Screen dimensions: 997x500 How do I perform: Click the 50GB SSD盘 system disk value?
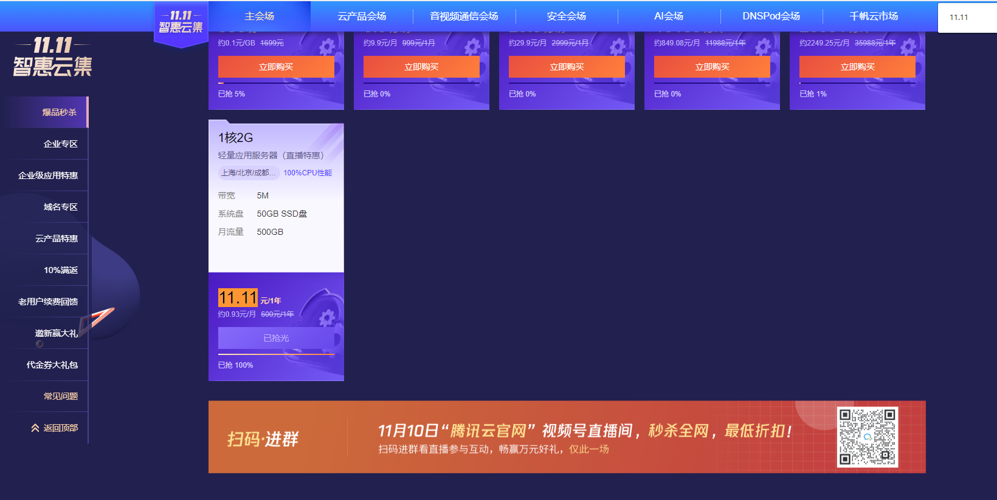coord(282,214)
